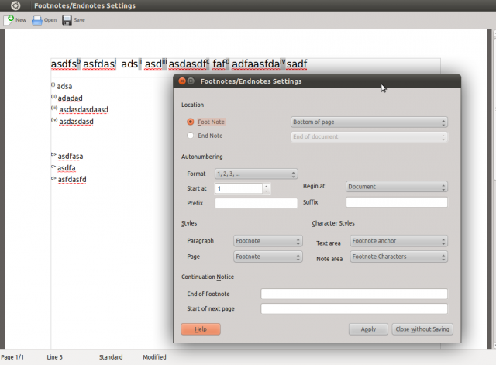Expand the Paragraph style dropdown
The width and height of the screenshot is (496, 365).
point(267,242)
